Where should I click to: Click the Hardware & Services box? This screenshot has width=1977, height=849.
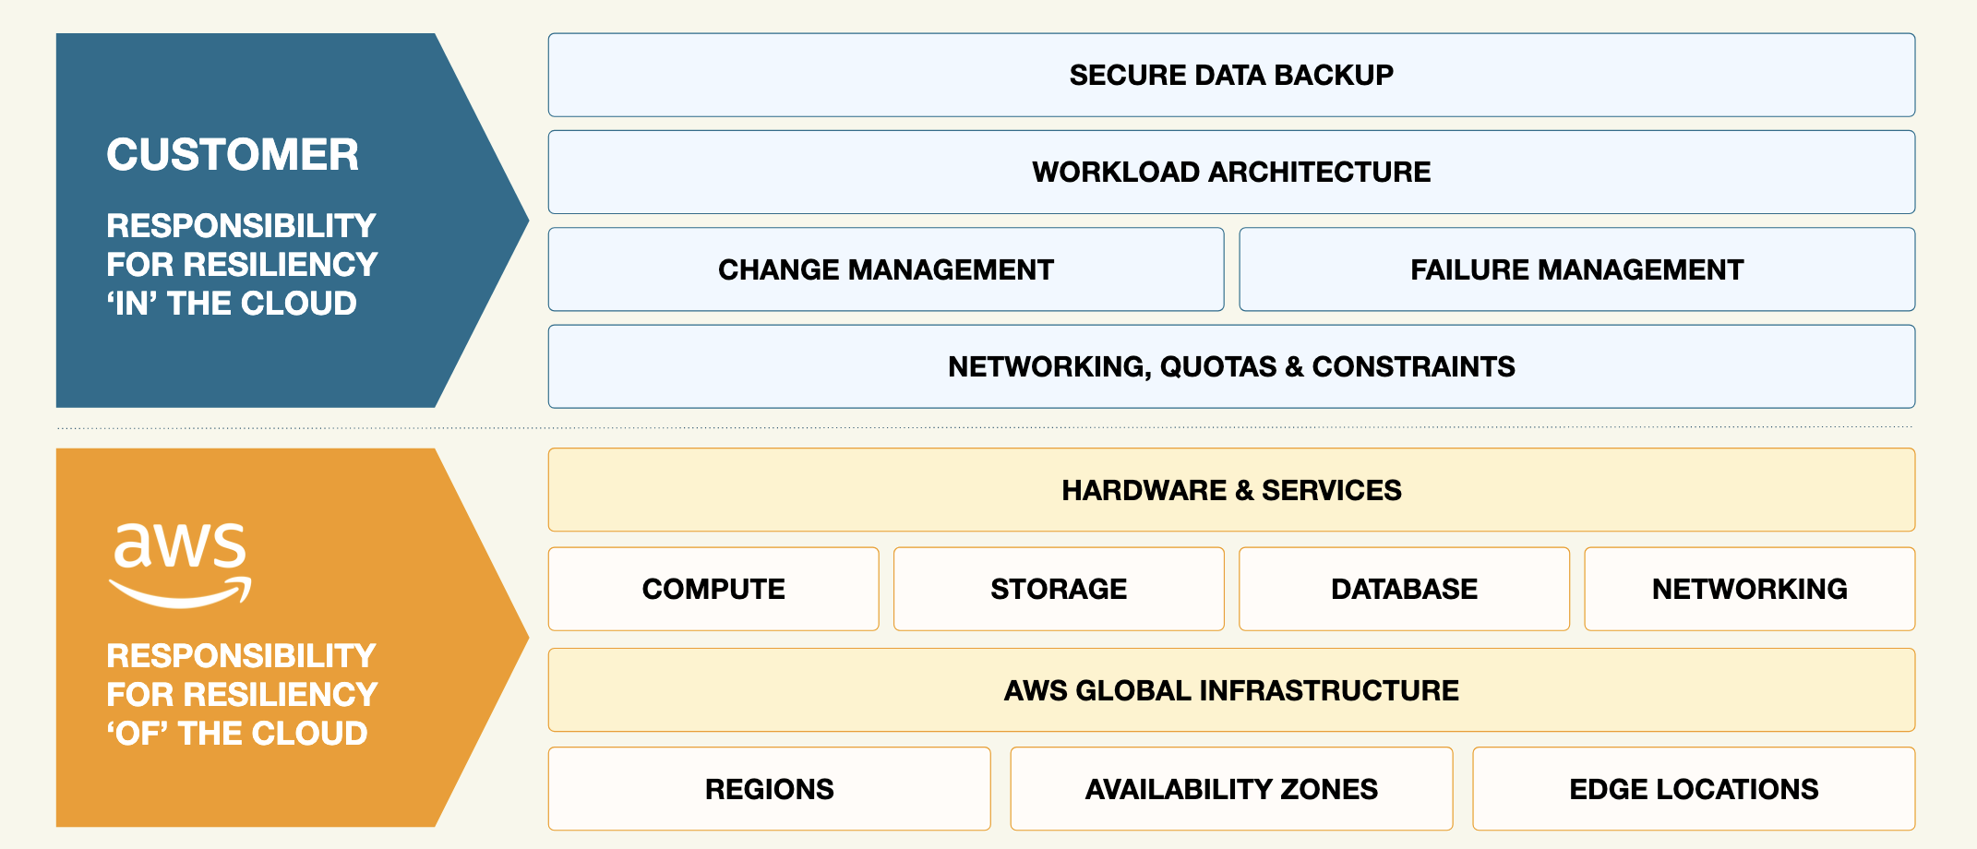tap(1231, 490)
